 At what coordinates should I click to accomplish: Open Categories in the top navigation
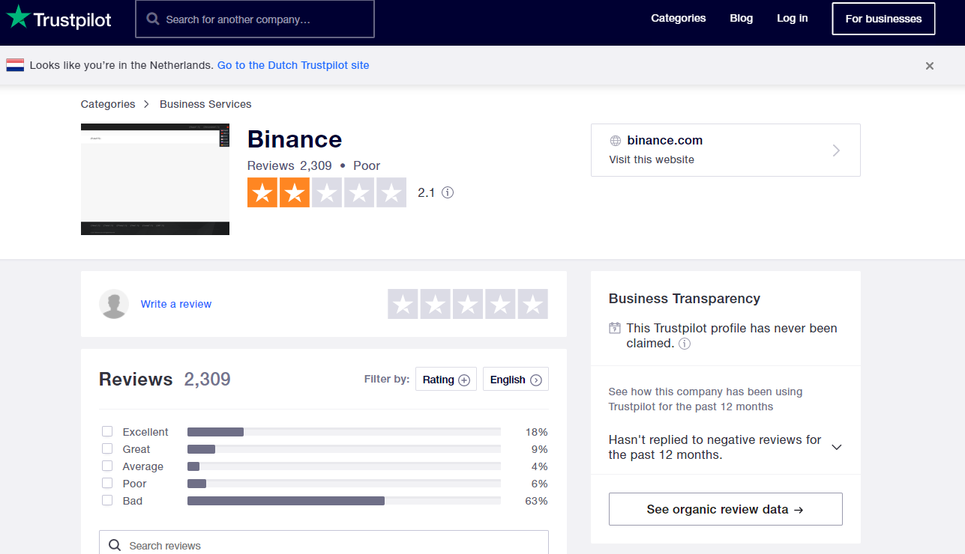click(x=679, y=18)
